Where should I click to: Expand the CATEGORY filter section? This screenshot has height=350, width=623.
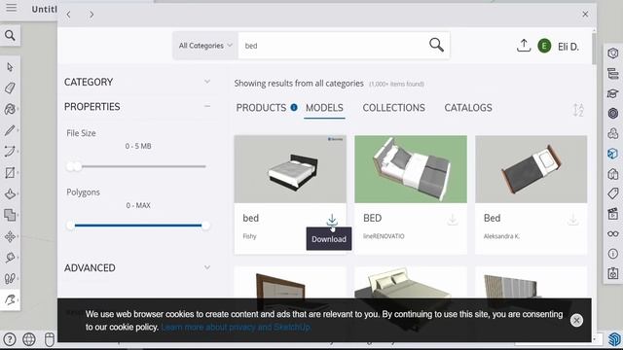tap(207, 82)
